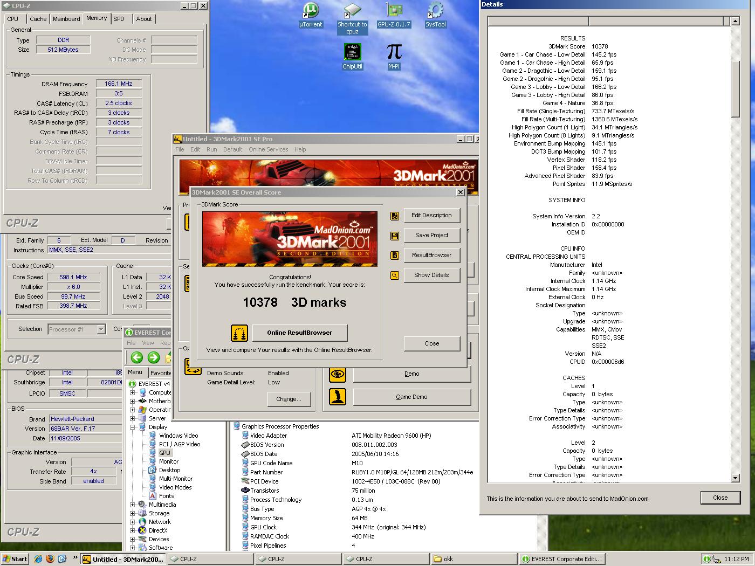Expand the Software node in EVEREST
Image resolution: width=755 pixels, height=566 pixels.
click(x=133, y=548)
